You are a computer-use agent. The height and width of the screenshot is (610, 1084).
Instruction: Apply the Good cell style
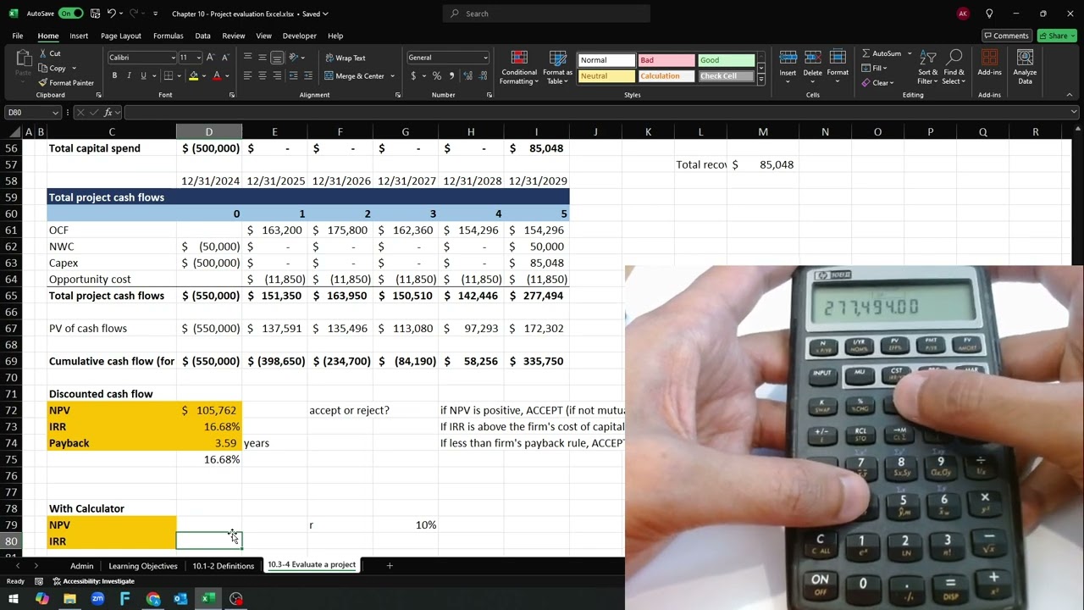(x=726, y=60)
